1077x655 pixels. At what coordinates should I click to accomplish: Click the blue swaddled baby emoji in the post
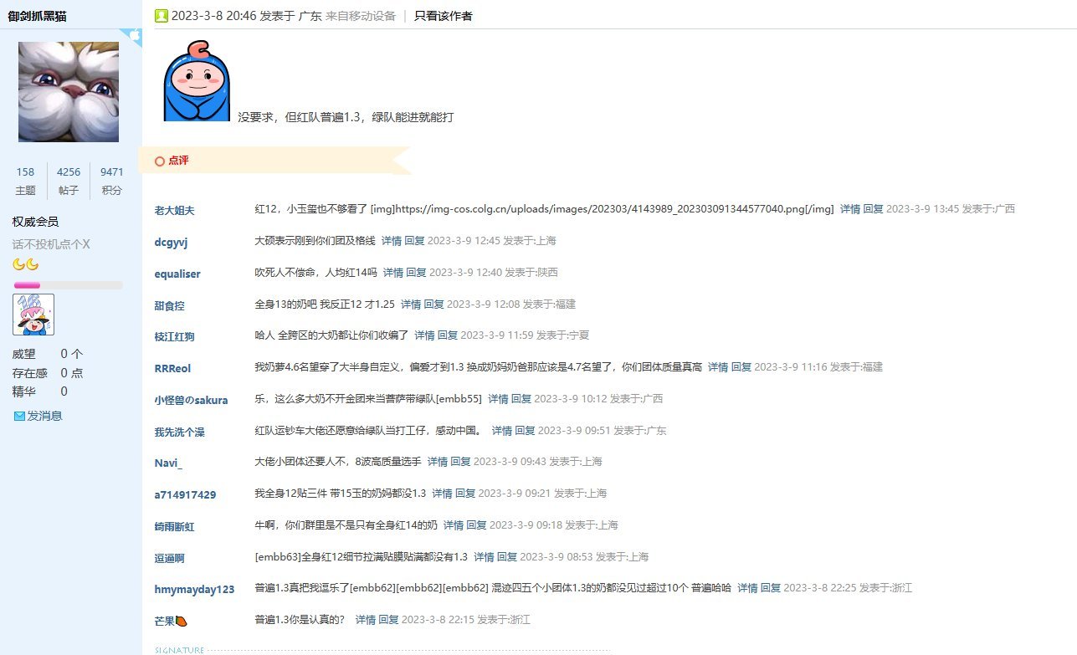click(x=195, y=79)
